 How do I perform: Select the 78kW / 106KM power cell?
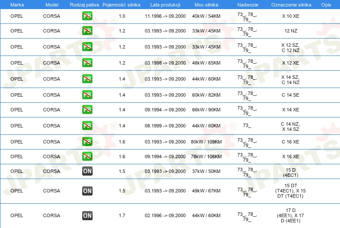coord(206,156)
